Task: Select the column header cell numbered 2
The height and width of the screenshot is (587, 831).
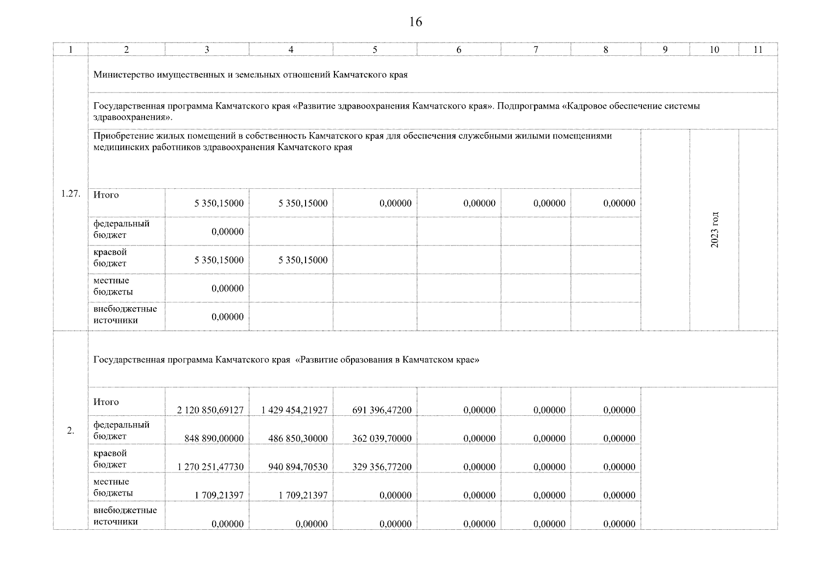Action: pyautogui.click(x=126, y=49)
